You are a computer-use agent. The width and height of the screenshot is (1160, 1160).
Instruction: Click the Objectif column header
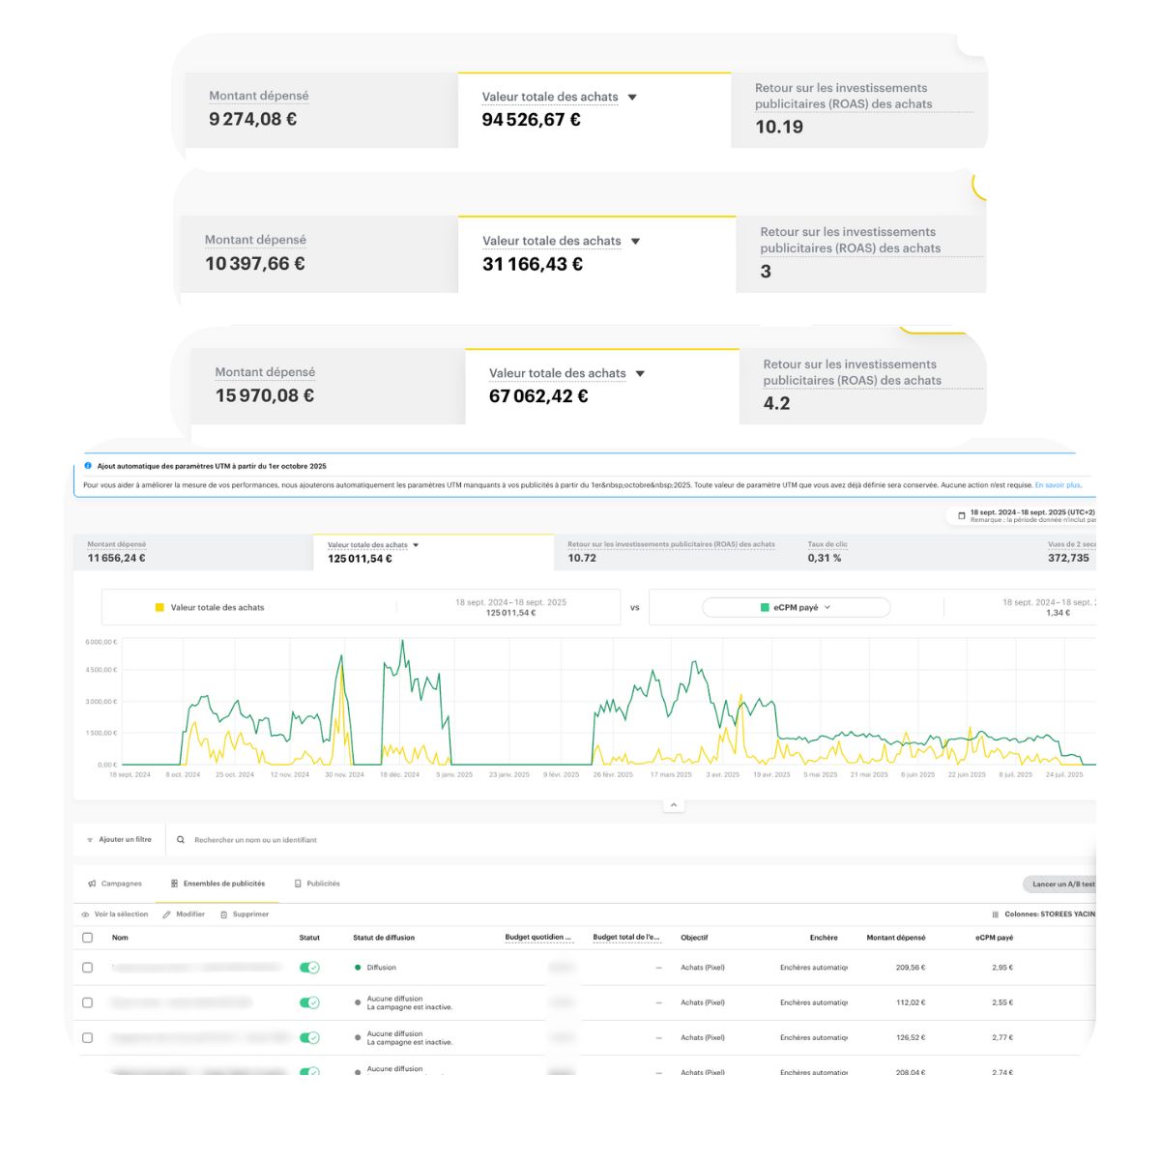(694, 938)
